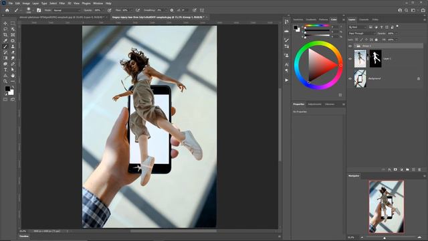Select the Brush tool in toolbox
Image resolution: width=428 pixels, height=241 pixels.
click(x=5, y=46)
